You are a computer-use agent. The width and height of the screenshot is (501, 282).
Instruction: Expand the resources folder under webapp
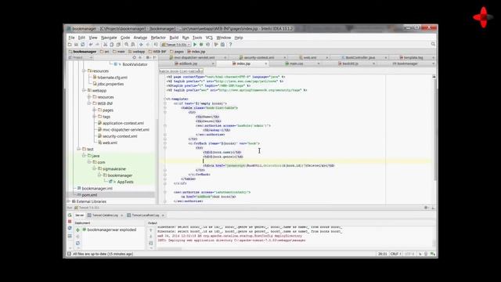(89, 97)
